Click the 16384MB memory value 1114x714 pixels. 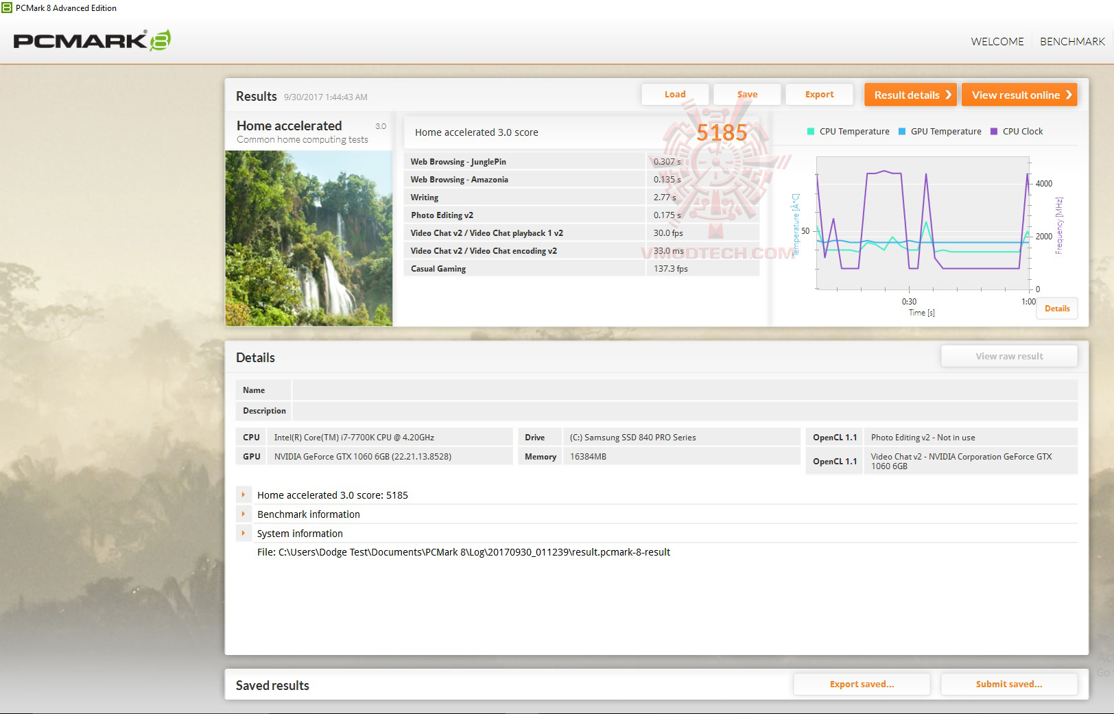pos(588,457)
